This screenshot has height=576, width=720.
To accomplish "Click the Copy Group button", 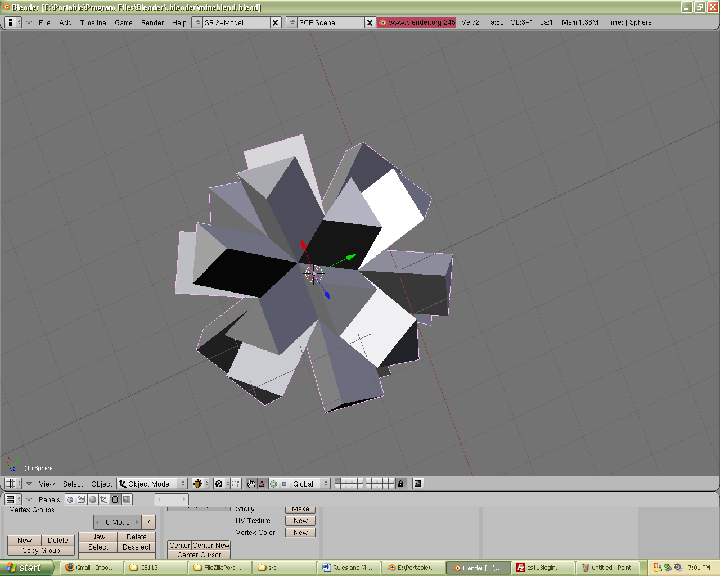I will point(41,551).
